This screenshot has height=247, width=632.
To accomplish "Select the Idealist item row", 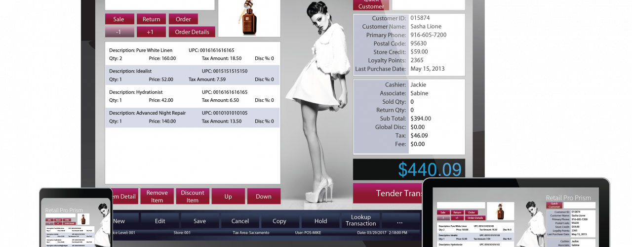I will click(x=193, y=75).
